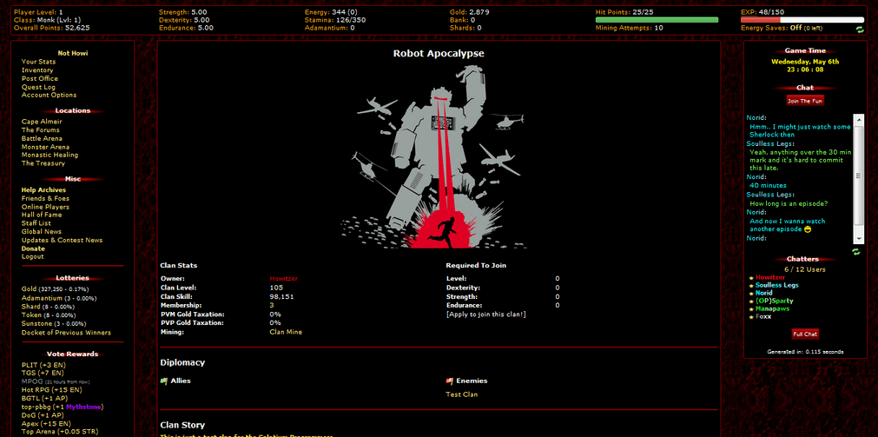Vote on PLIT for +3 EN

point(43,365)
